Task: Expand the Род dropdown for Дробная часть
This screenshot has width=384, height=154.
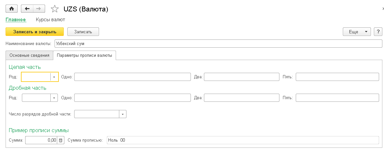Action: [54, 98]
